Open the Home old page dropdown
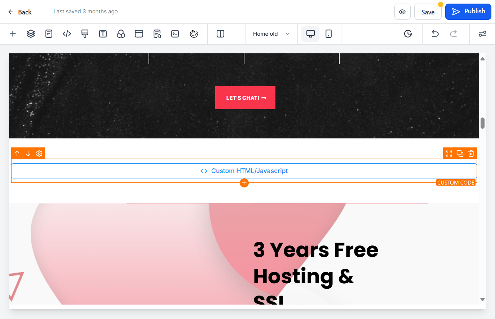This screenshot has width=495, height=319. tap(271, 34)
